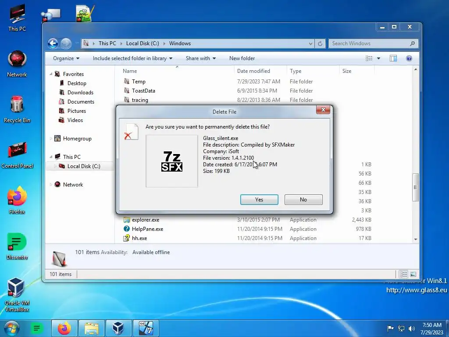Viewport: 449px width, 337px height.
Task: Click File Explorer in the taskbar
Action: 92,328
